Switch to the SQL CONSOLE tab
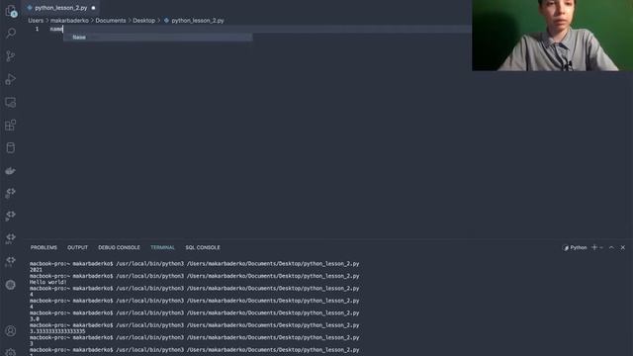 (203, 247)
